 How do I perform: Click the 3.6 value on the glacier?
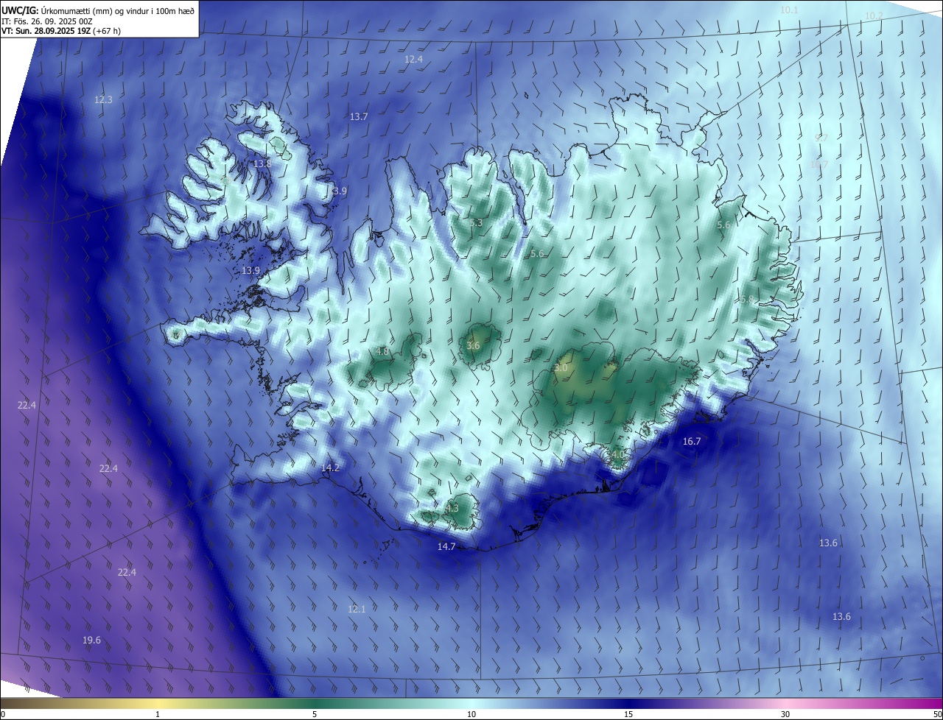474,345
